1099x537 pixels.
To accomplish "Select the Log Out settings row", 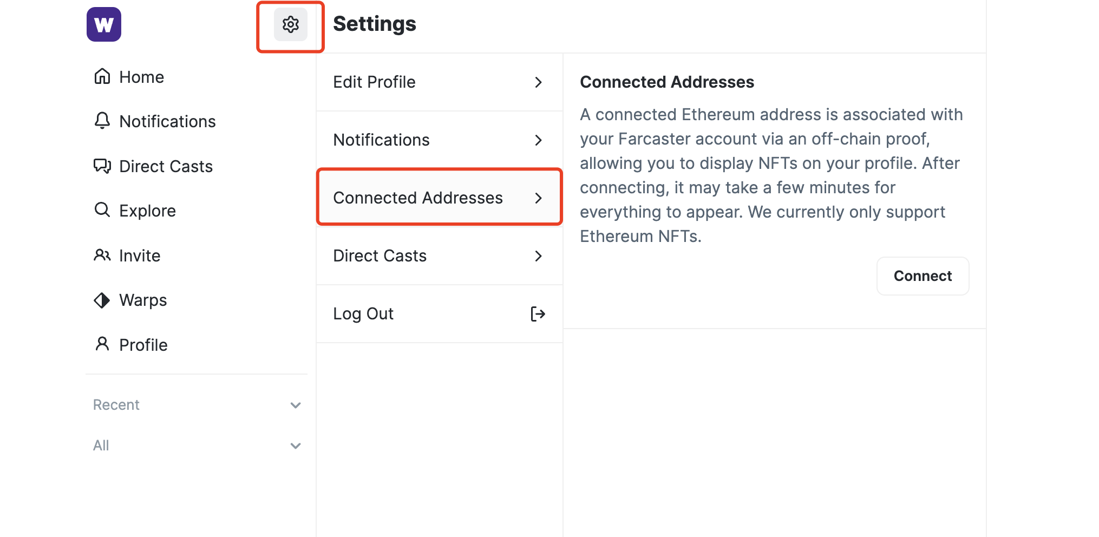I will [x=364, y=314].
